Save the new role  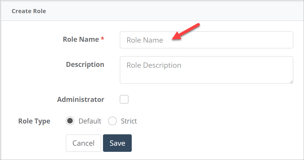click(x=117, y=143)
